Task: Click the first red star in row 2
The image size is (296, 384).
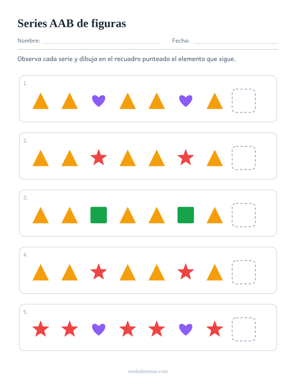Action: 99,157
